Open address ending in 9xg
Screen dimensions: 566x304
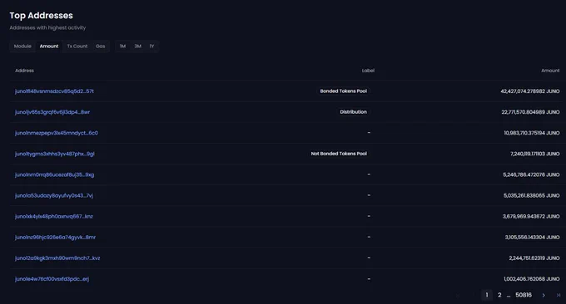point(54,174)
